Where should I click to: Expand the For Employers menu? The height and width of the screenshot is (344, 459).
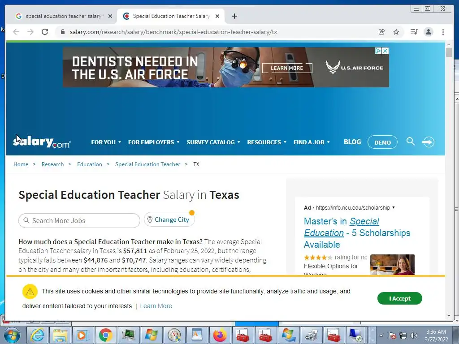pyautogui.click(x=154, y=142)
